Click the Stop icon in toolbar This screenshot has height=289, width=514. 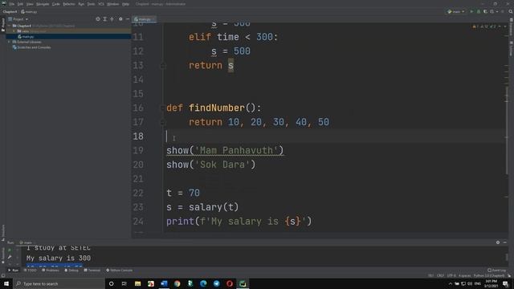(x=503, y=12)
